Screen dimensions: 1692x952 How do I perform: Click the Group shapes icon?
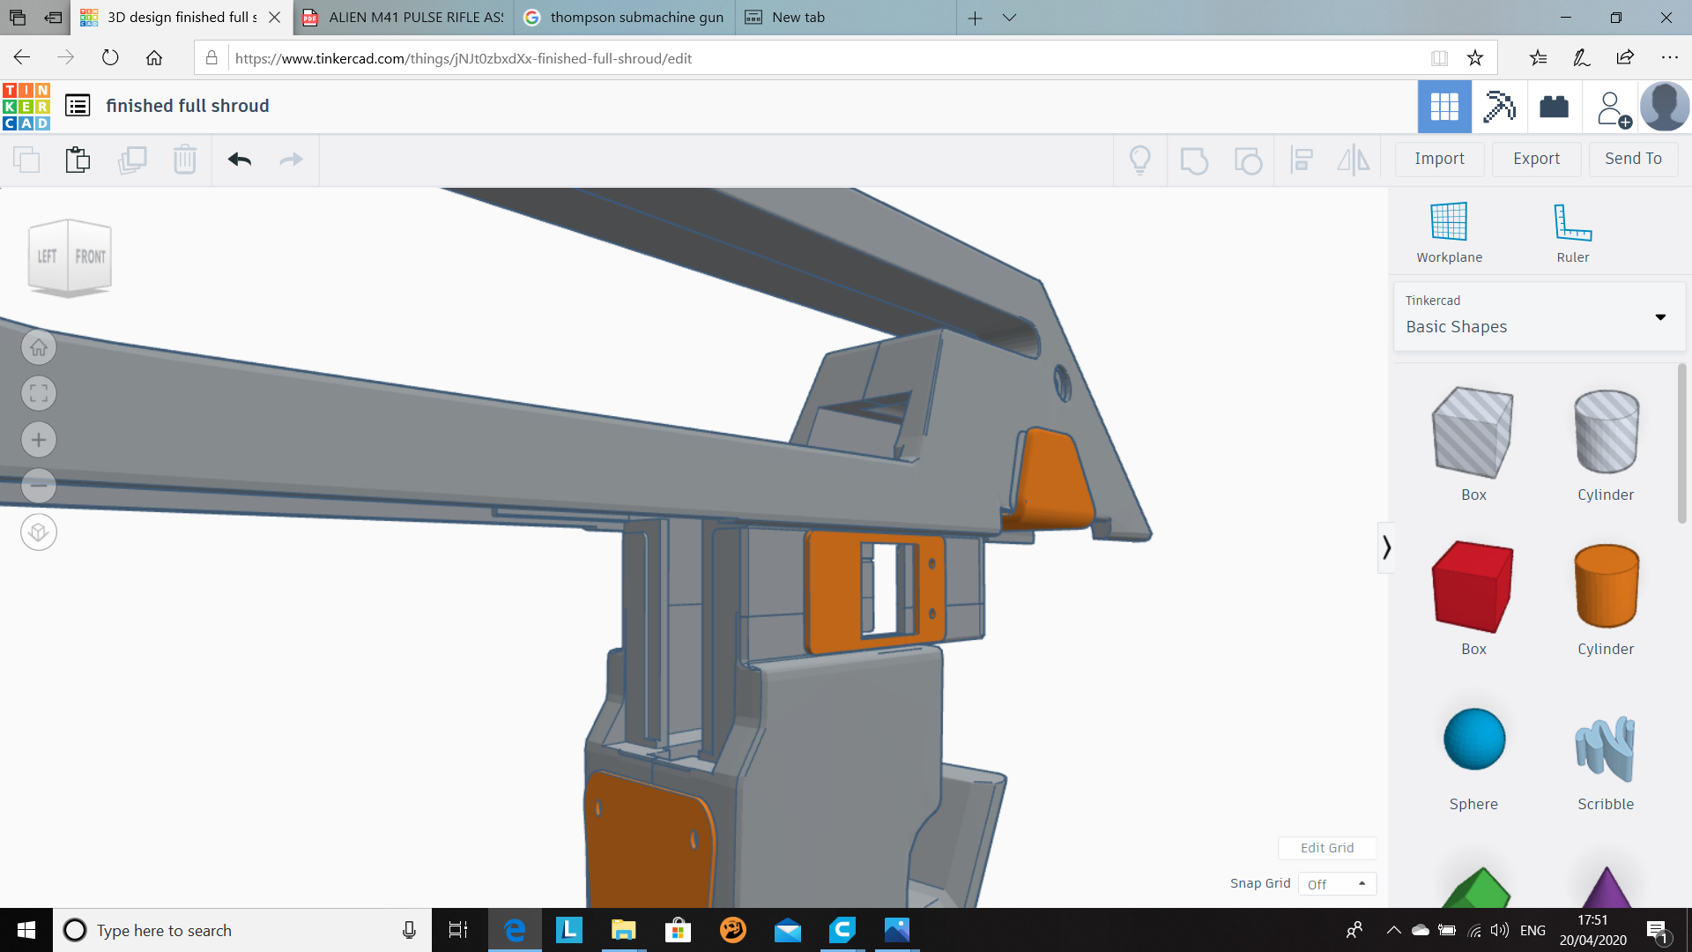tap(1194, 160)
